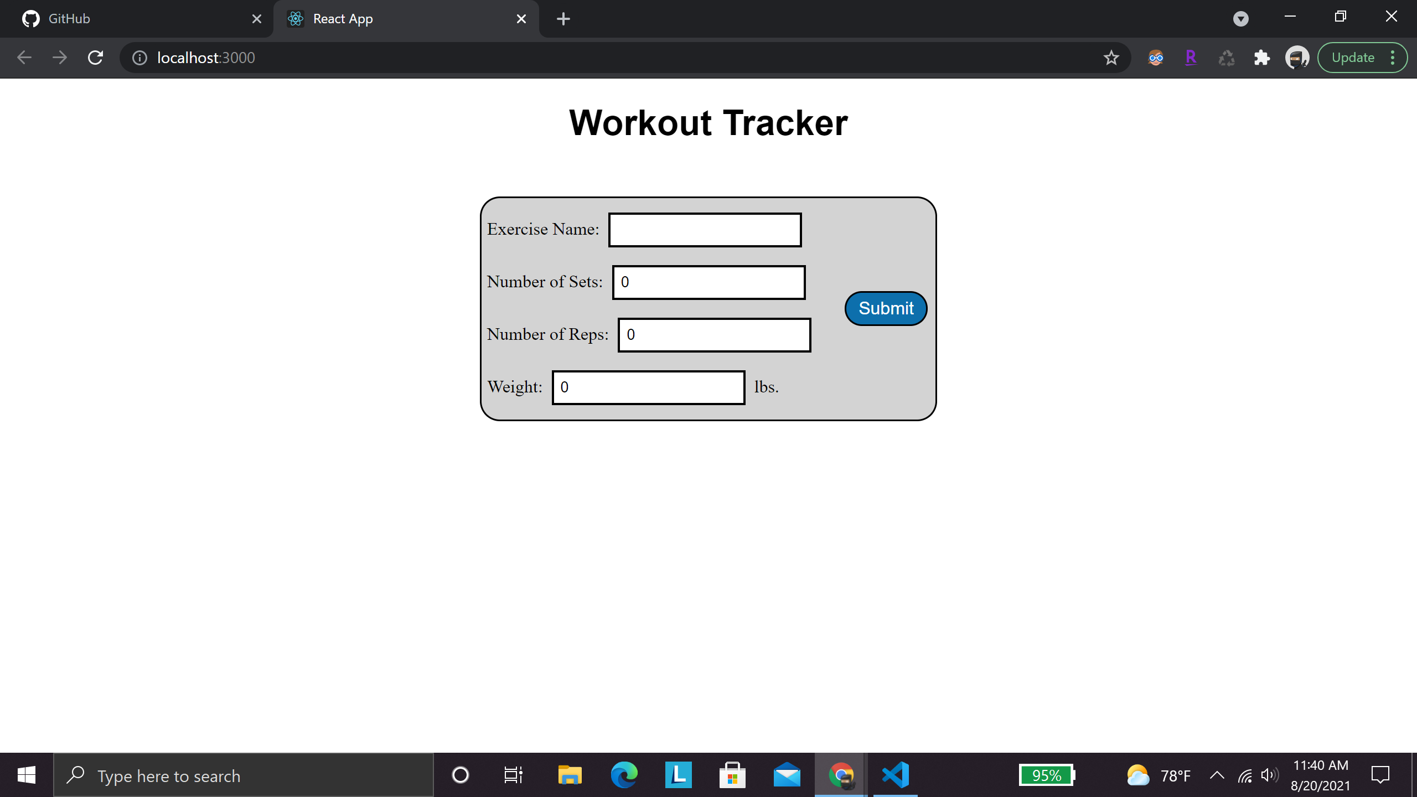Click the Workout Tracker heading

click(x=708, y=122)
